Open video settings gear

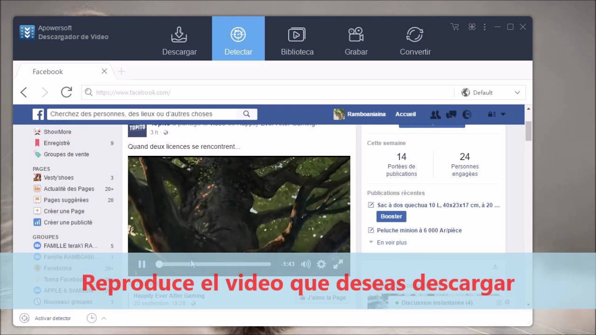click(x=321, y=264)
